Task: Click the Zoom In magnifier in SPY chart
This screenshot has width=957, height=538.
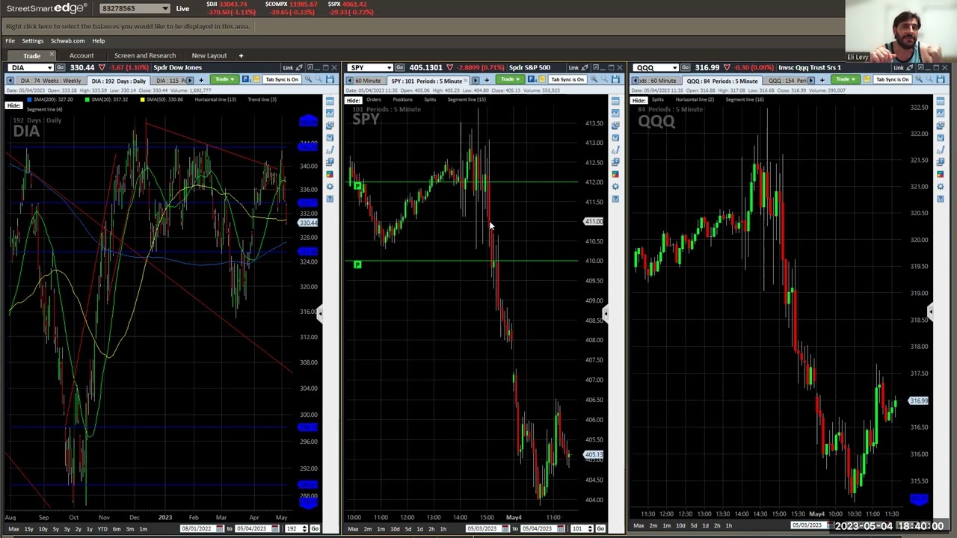Action: tap(594, 79)
